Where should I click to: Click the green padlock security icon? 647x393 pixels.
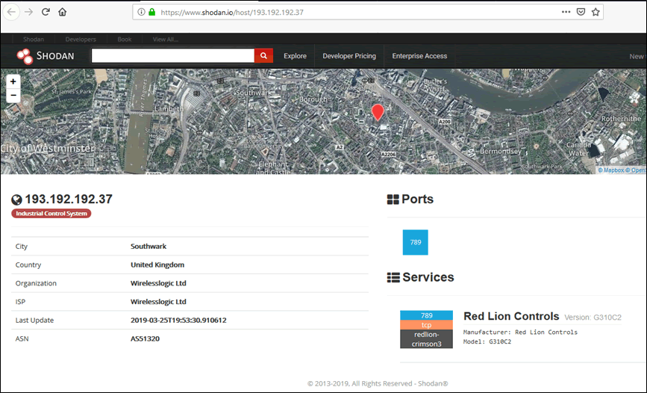pos(151,12)
